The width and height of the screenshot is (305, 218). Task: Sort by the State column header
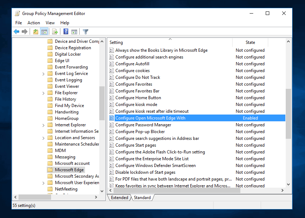250,42
